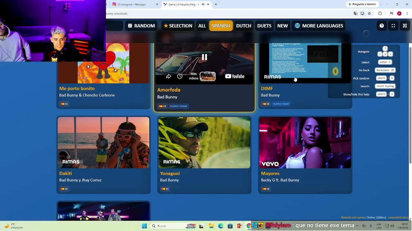412x231 pixels.
Task: Show the QR code icon
Action: pos(405,26)
